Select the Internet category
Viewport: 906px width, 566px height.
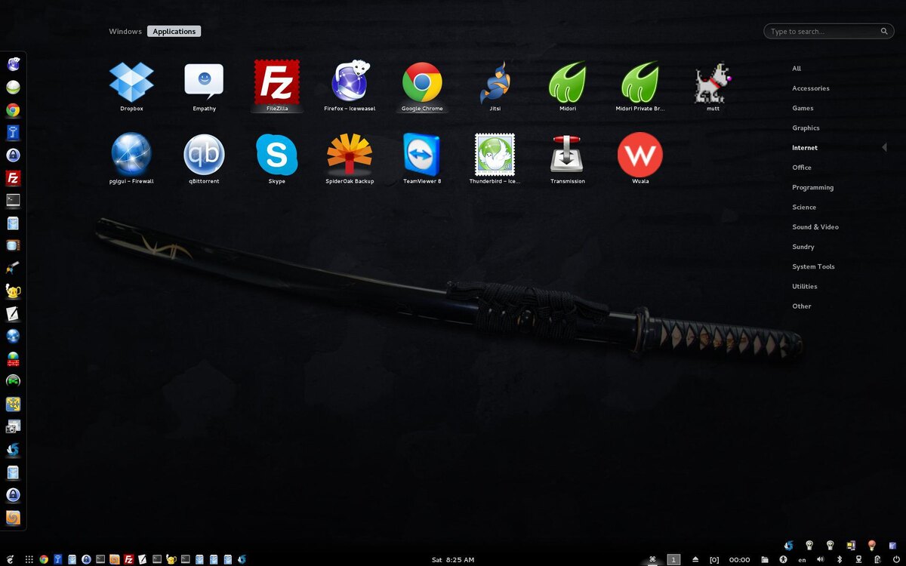click(805, 148)
